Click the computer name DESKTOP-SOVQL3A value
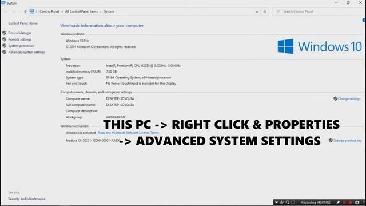 click(120, 98)
